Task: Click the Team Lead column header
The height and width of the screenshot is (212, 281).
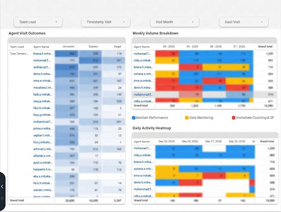Action: click(17, 47)
